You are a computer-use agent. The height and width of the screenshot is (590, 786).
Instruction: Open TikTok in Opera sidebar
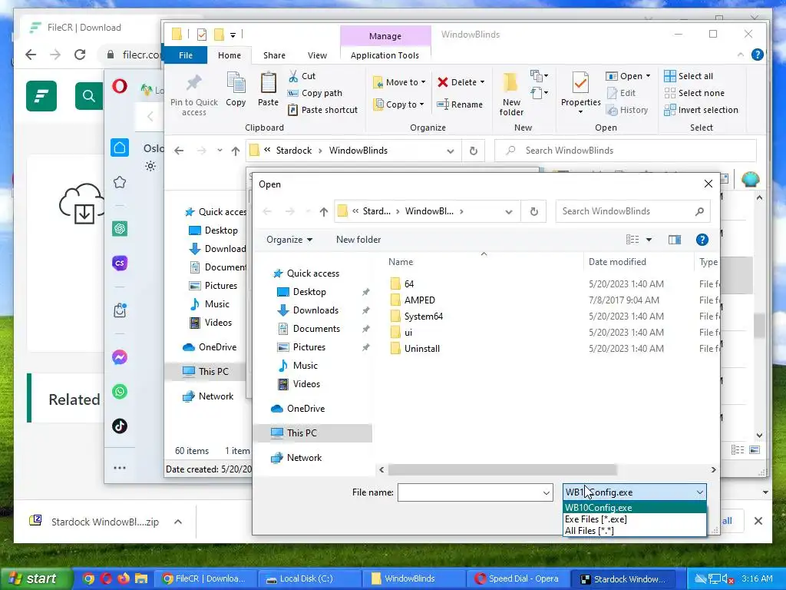click(x=119, y=426)
